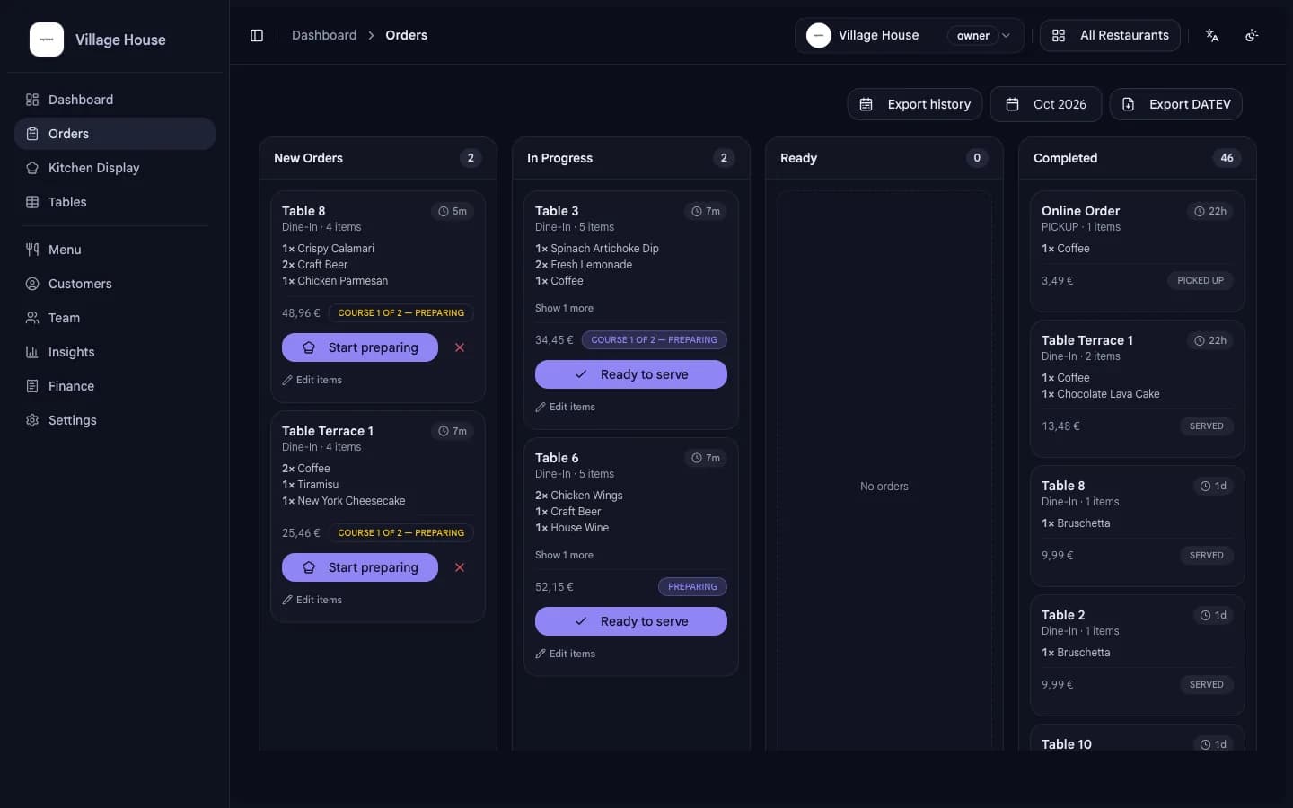Viewport: 1293px width, 808px height.
Task: Start preparing the Table 8 order
Action: tap(360, 347)
